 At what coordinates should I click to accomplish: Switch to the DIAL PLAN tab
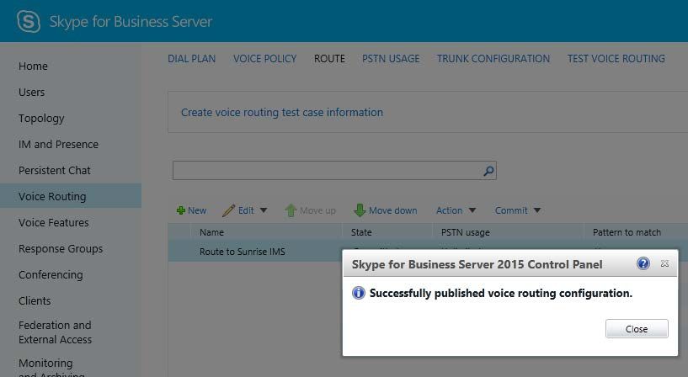[191, 59]
